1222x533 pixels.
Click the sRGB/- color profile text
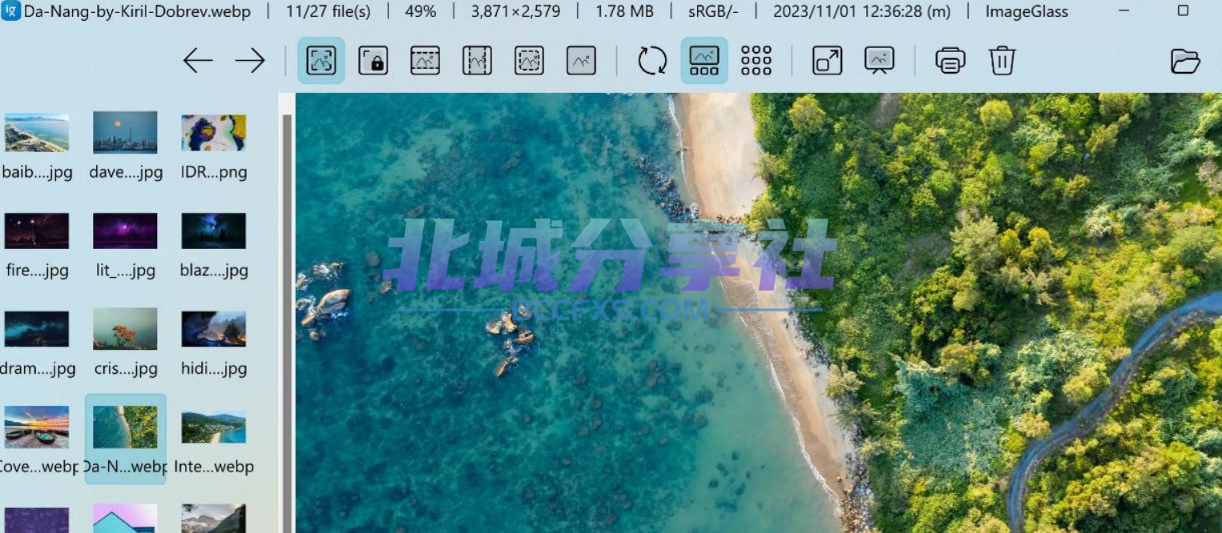(713, 11)
